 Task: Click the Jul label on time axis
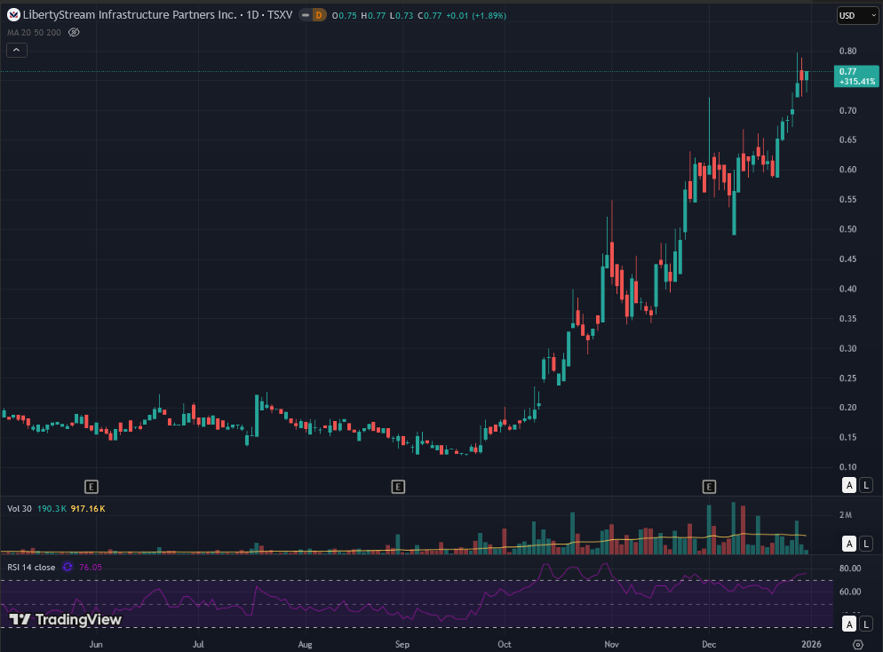click(198, 644)
